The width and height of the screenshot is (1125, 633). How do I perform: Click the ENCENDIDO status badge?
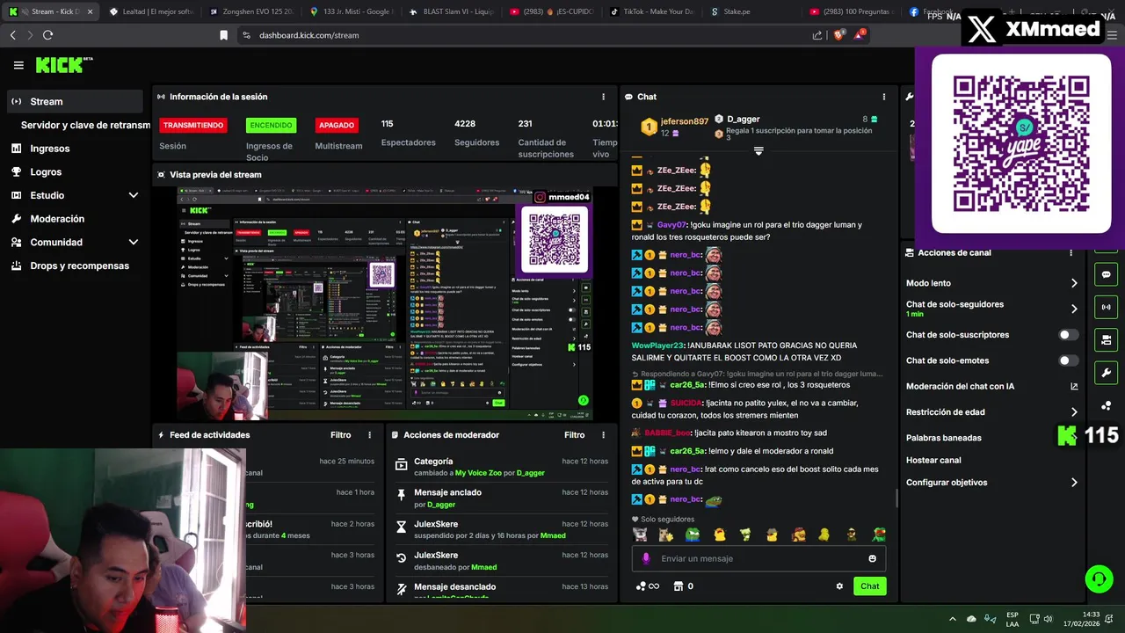(x=271, y=125)
